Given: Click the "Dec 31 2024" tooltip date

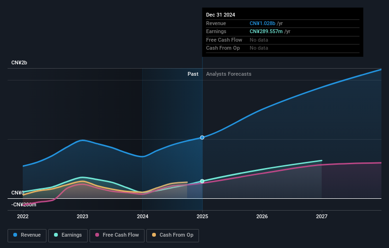Looking at the screenshot, I should tap(220, 15).
